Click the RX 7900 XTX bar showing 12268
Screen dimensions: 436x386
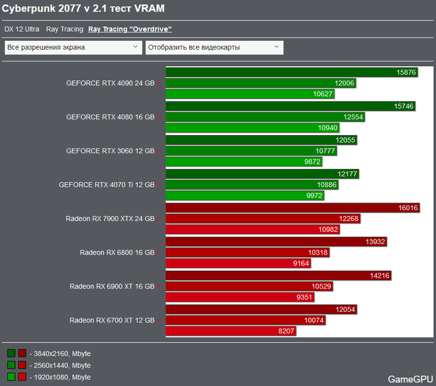click(263, 219)
